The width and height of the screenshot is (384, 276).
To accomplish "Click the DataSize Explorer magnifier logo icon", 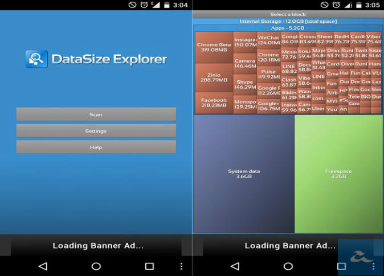I will (x=36, y=59).
